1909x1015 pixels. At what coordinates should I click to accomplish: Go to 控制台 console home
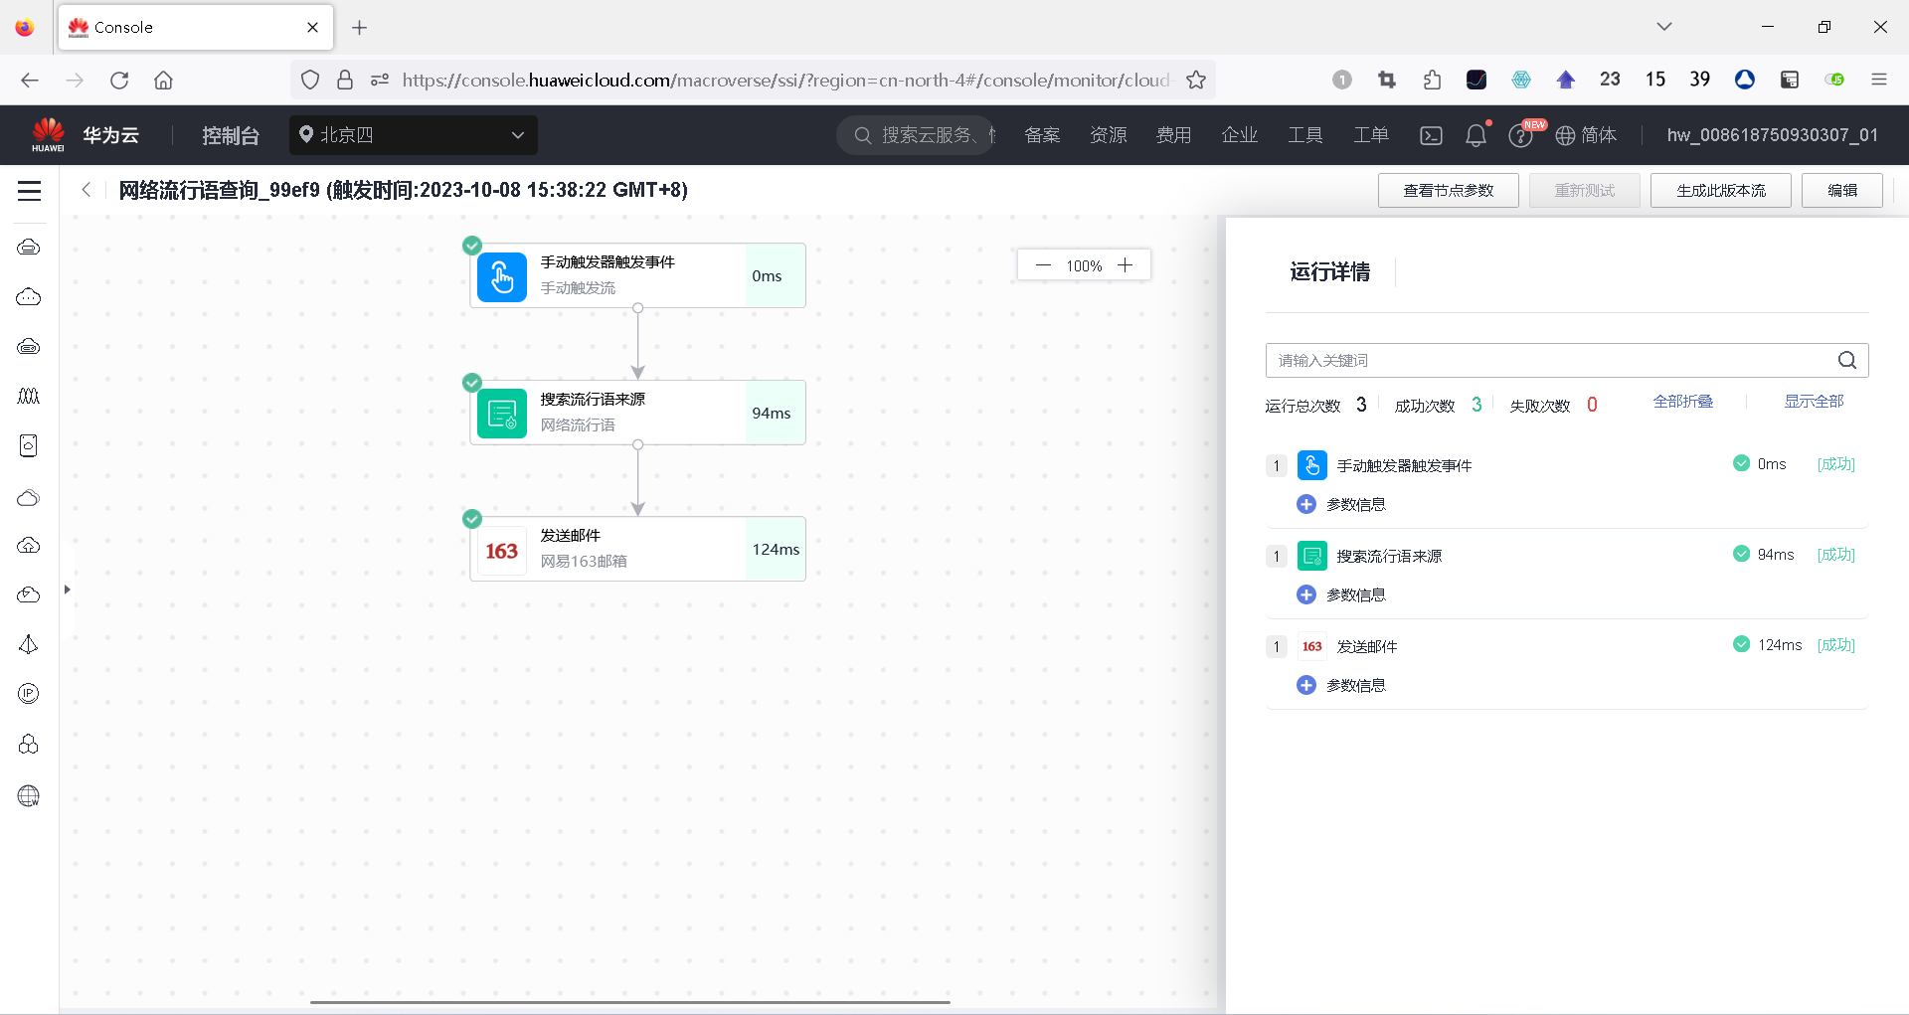click(231, 135)
